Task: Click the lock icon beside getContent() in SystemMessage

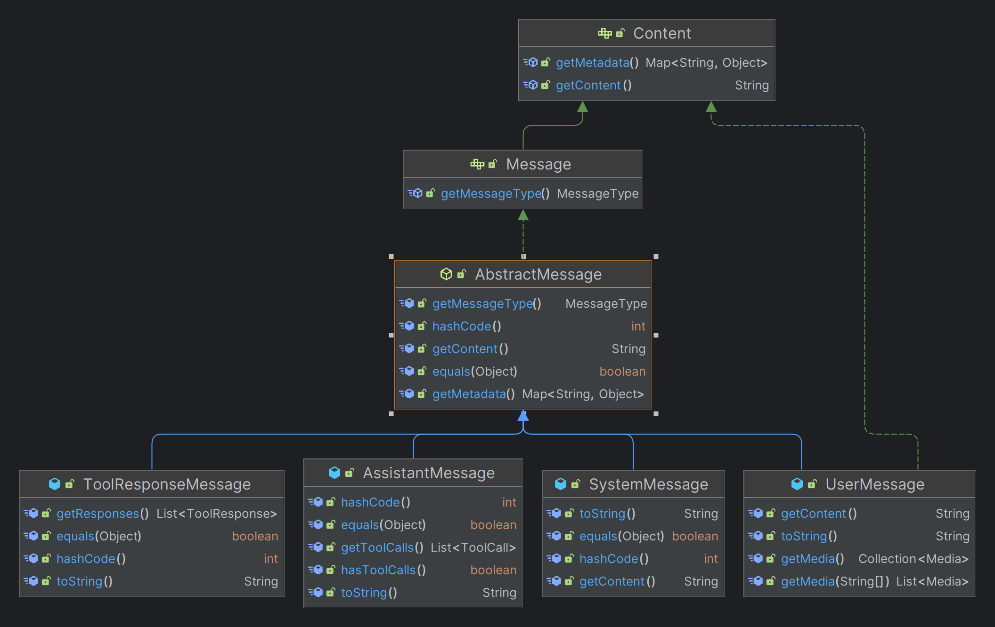Action: coord(569,581)
